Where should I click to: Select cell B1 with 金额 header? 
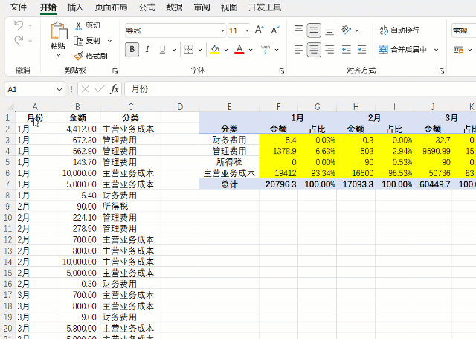77,117
